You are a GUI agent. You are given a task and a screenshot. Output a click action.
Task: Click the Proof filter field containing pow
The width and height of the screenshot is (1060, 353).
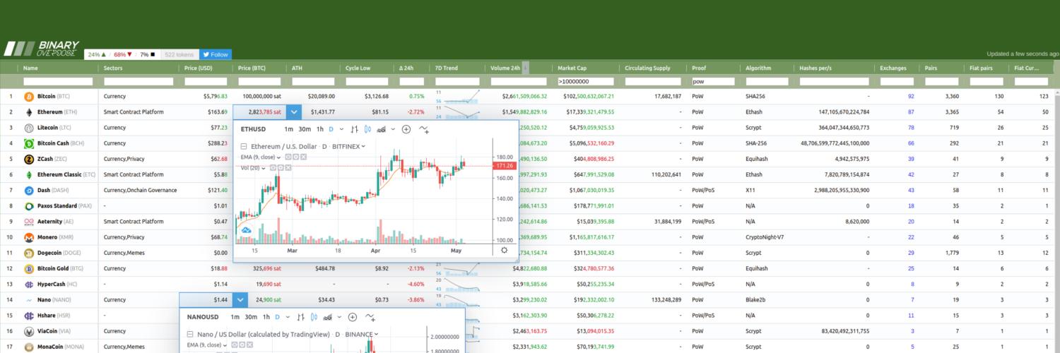pyautogui.click(x=712, y=82)
